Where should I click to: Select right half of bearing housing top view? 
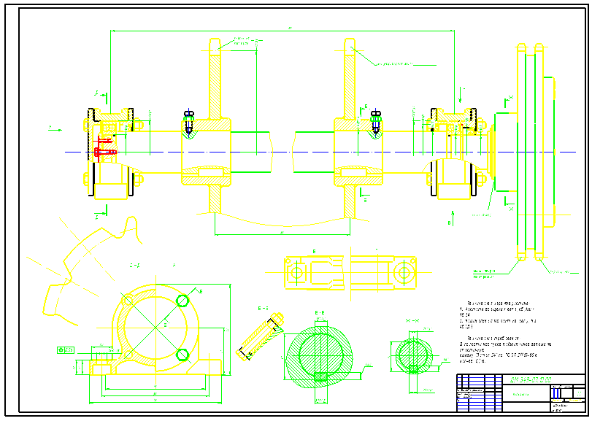click(383, 272)
